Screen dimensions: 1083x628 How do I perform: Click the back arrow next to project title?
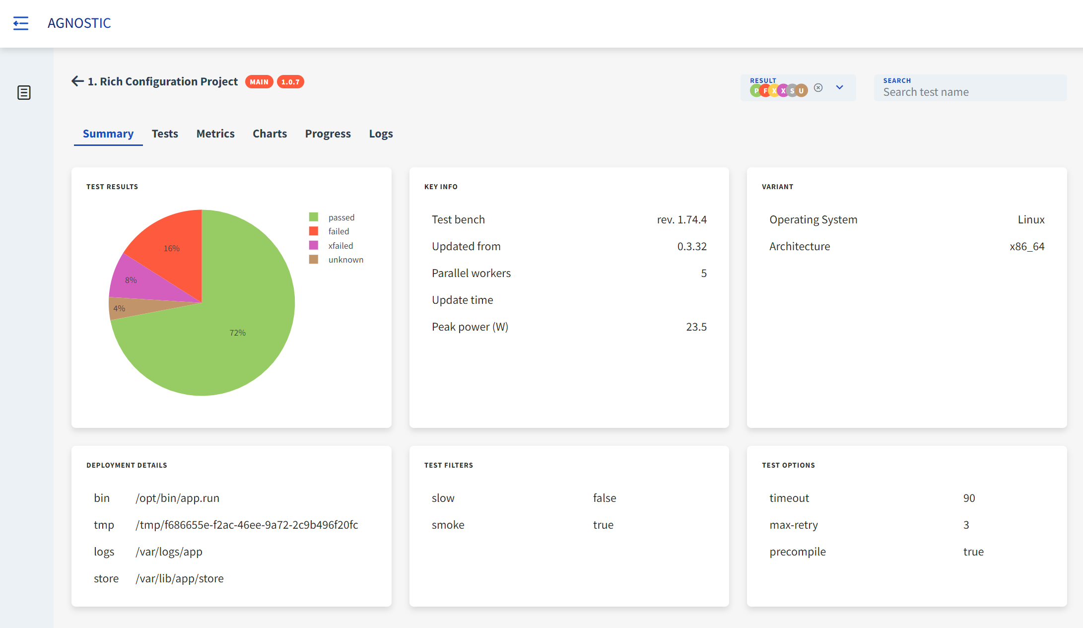pos(77,81)
